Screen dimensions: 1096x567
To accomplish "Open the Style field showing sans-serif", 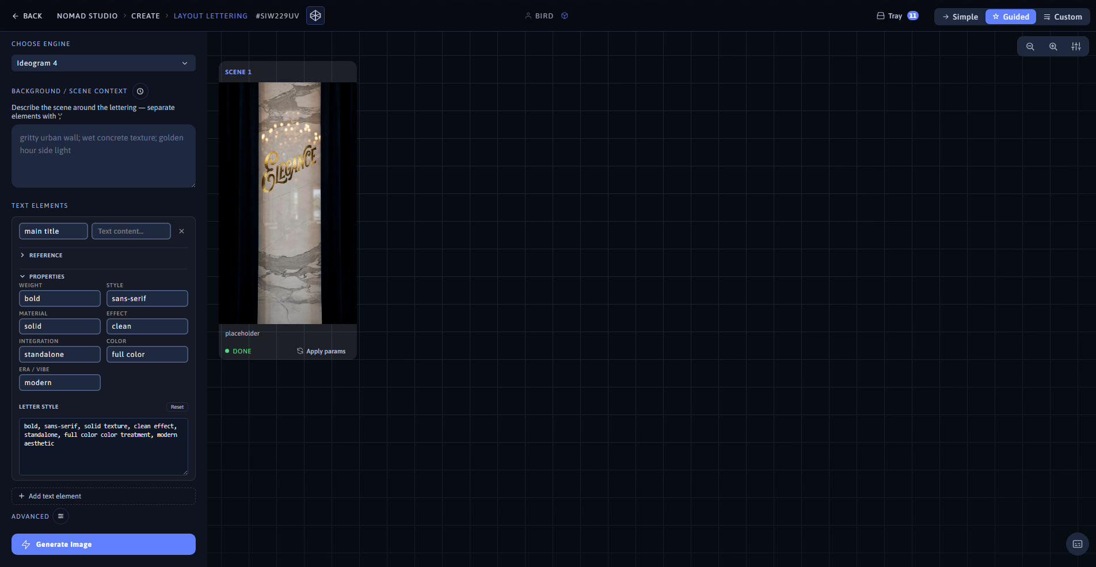I will 147,299.
